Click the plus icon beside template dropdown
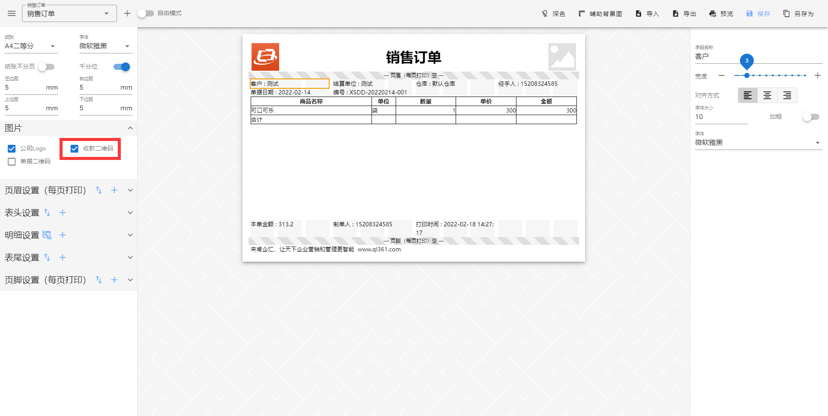The image size is (828, 416). 127,13
